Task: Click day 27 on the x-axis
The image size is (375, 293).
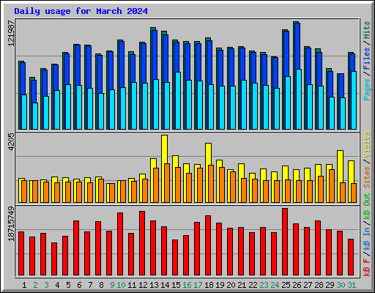Action: pos(308,285)
